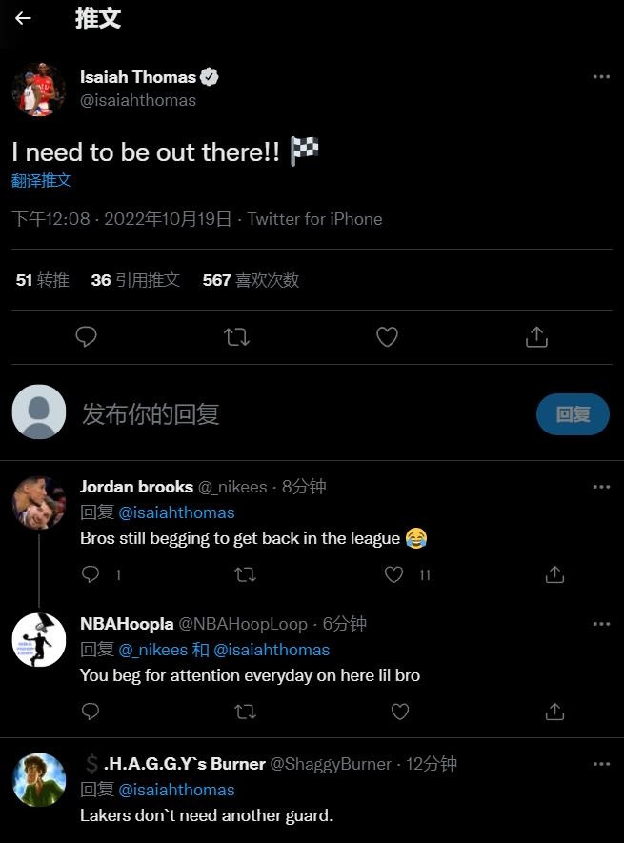624x843 pixels.
Task: Retweet the main Isaiah Thomas tweet
Action: (236, 336)
